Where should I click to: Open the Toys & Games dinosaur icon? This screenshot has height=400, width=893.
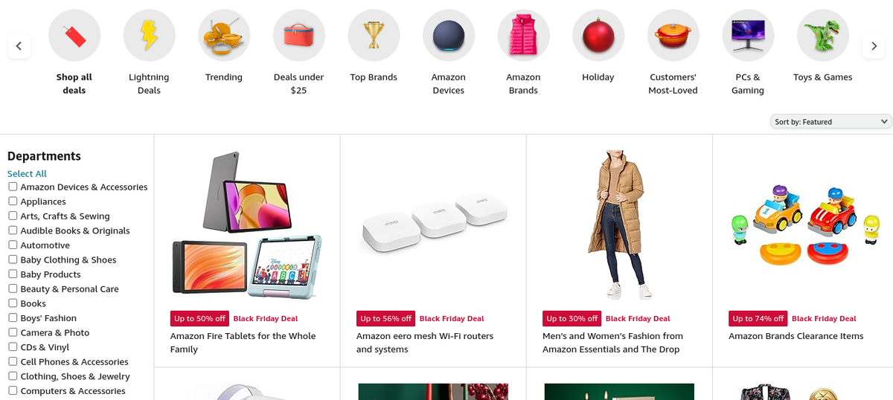[x=823, y=35]
